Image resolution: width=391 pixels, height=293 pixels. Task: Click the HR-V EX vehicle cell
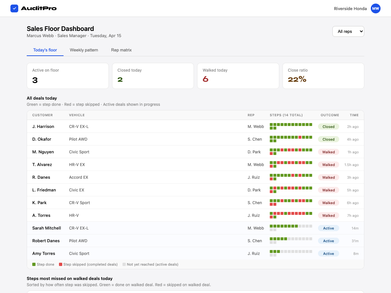pos(77,165)
